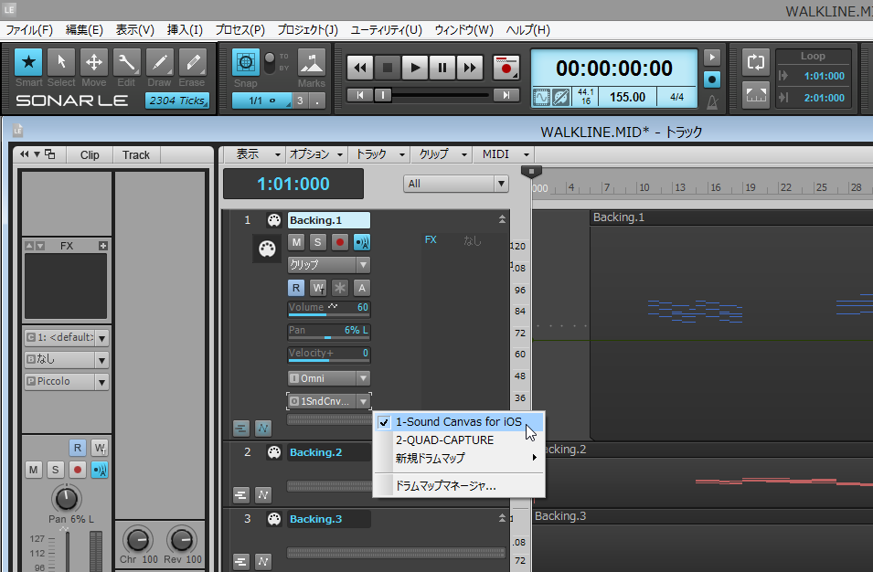Open the トラック menu button
This screenshot has height=572, width=873.
coord(378,154)
